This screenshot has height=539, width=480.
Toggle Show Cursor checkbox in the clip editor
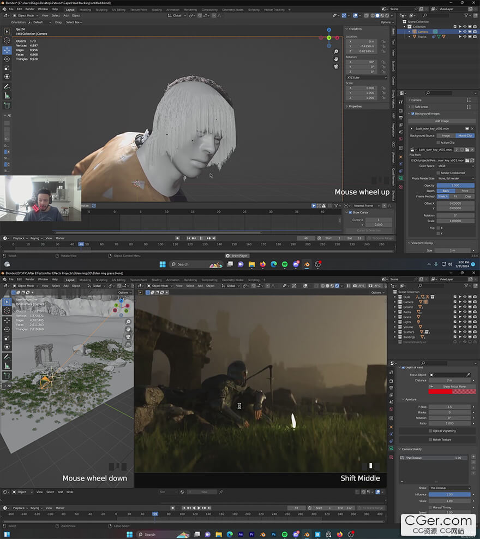350,212
